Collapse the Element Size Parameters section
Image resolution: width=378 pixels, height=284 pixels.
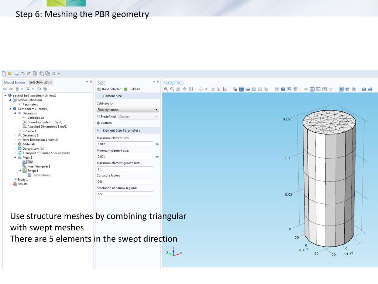(x=98, y=131)
